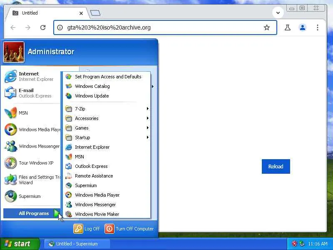
Task: Open the tab search dropdown chevron
Action: click(x=278, y=13)
